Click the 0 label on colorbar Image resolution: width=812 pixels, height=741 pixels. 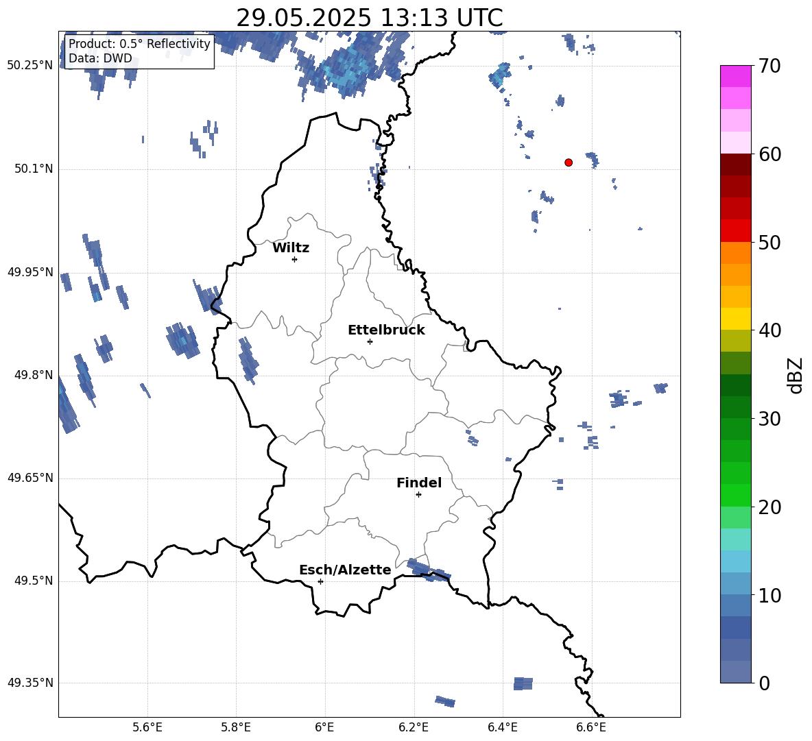tap(765, 683)
